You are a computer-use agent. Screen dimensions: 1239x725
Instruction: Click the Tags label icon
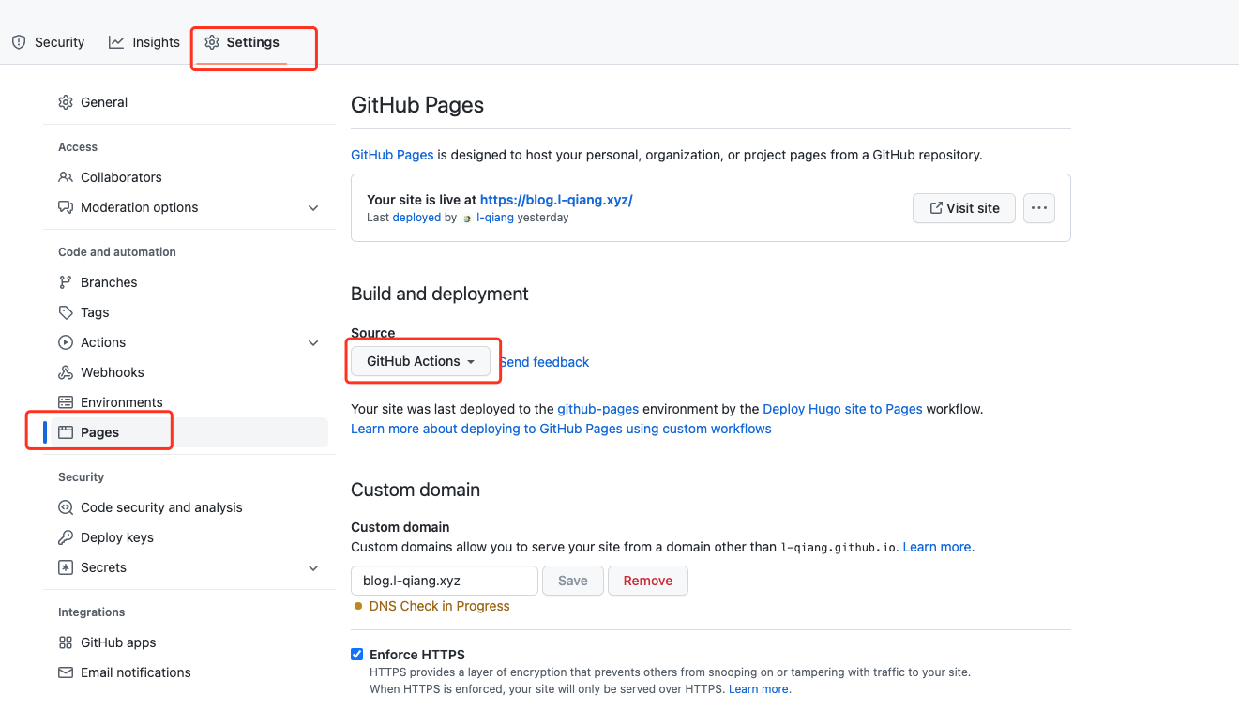(x=66, y=312)
